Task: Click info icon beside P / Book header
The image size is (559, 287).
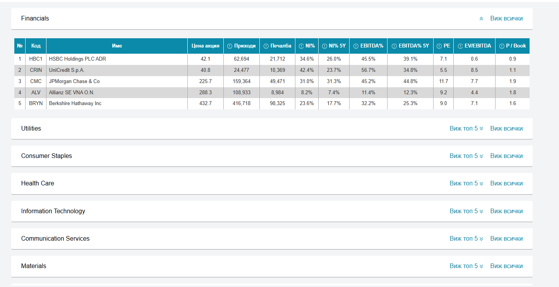Action: pos(502,46)
